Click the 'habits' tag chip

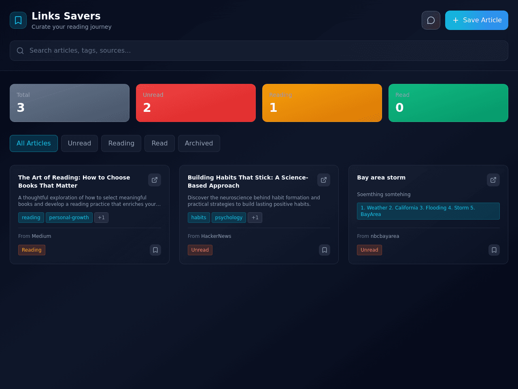pyautogui.click(x=199, y=218)
